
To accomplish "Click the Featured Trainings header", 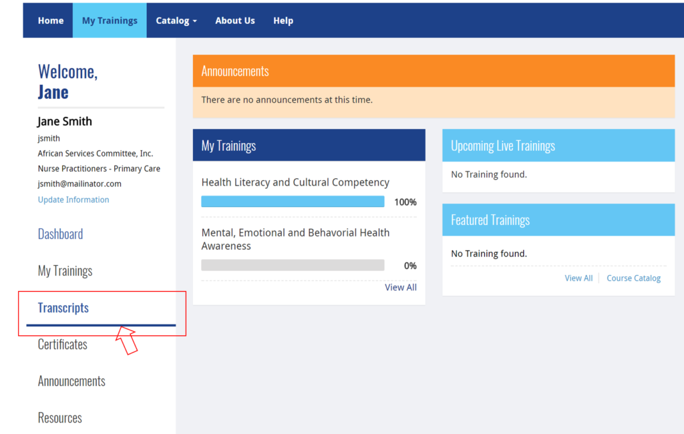I will [558, 220].
